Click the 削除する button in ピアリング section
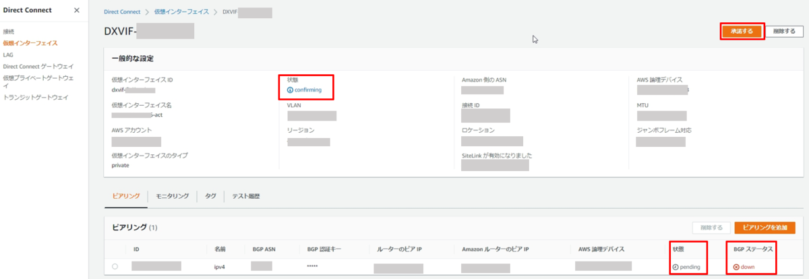 click(711, 228)
